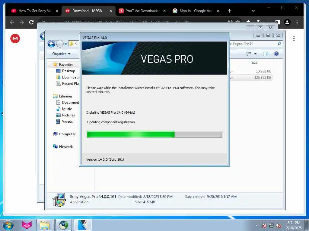Sort files by the Size column
The height and width of the screenshot is (231, 309).
[x=254, y=63]
